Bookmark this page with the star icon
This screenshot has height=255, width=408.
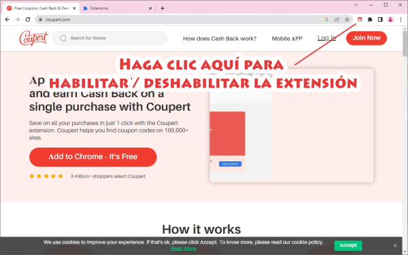click(347, 20)
